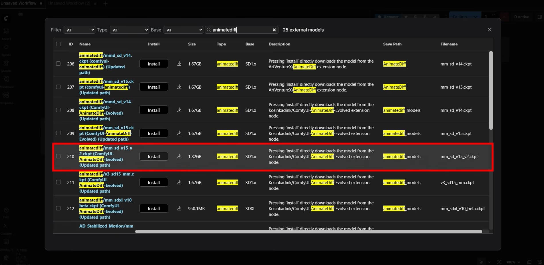
Task: Click download icon for v3_sd15_mm.ckpt row
Action: click(179, 182)
